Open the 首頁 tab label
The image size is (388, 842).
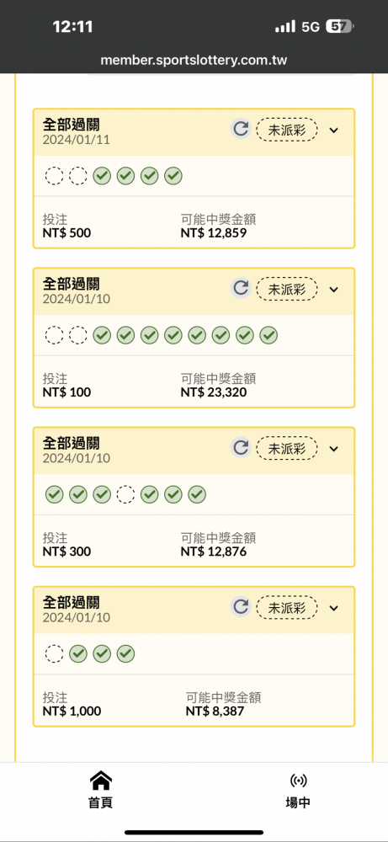coord(100,802)
